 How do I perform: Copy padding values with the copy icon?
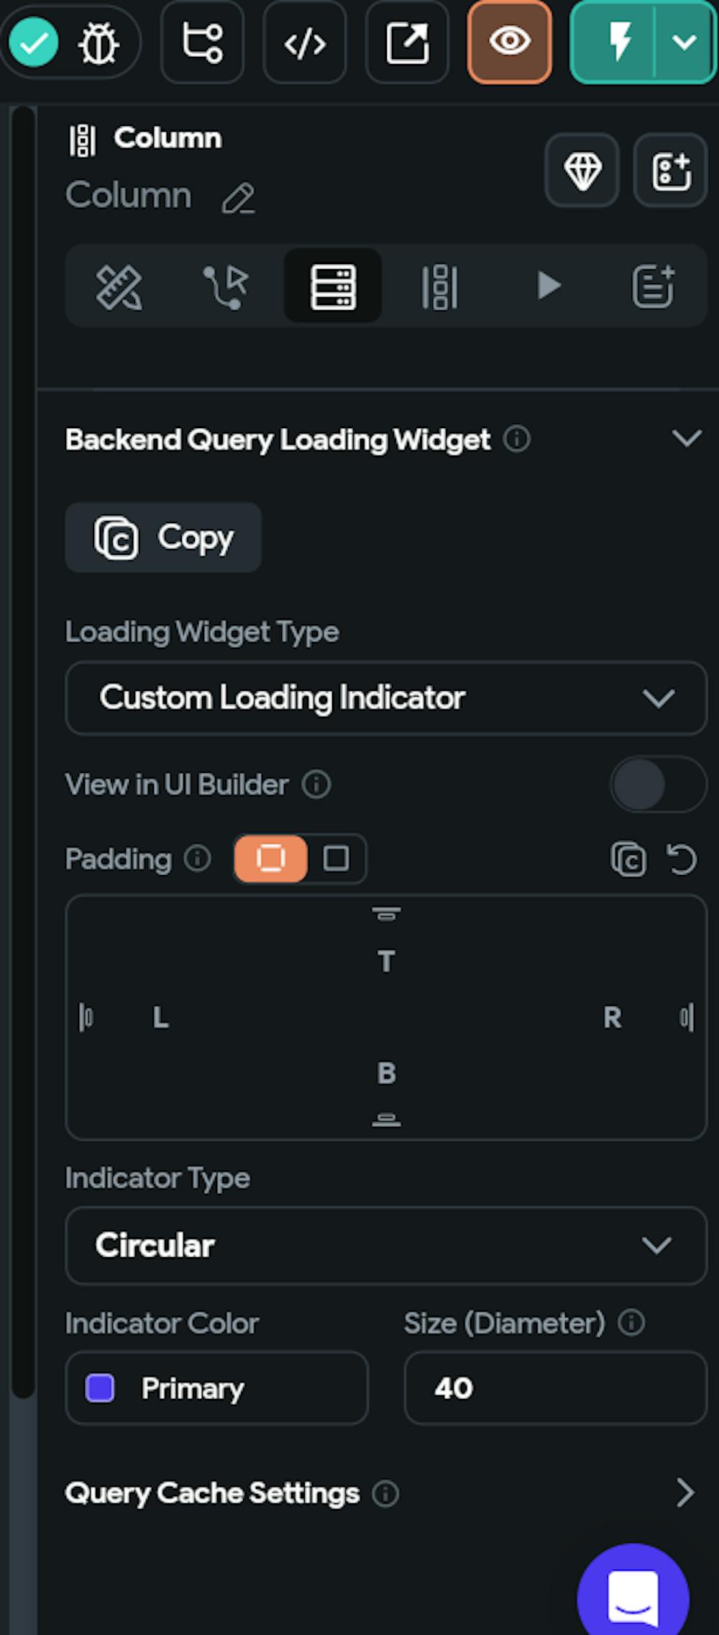point(628,859)
